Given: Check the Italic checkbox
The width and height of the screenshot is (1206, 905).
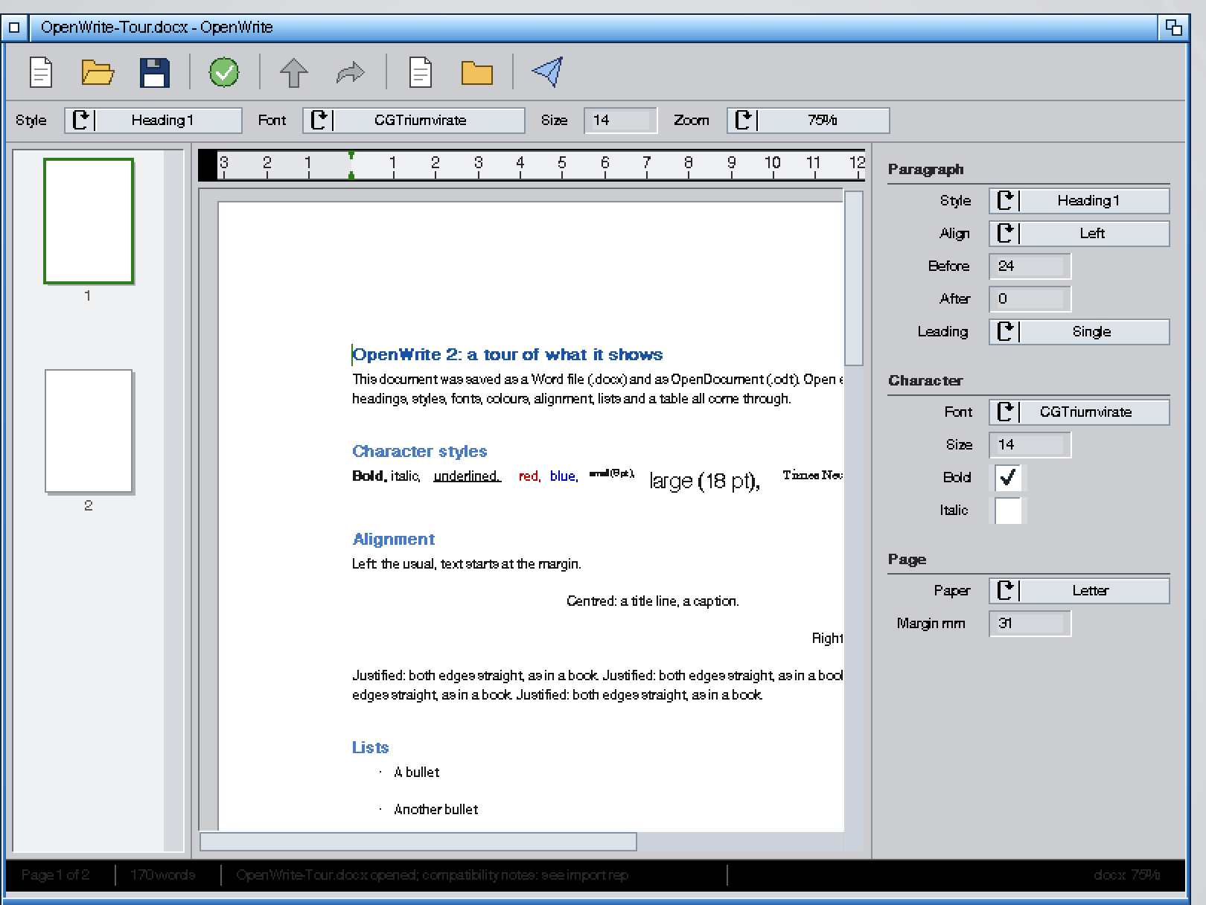Looking at the screenshot, I should [1009, 511].
